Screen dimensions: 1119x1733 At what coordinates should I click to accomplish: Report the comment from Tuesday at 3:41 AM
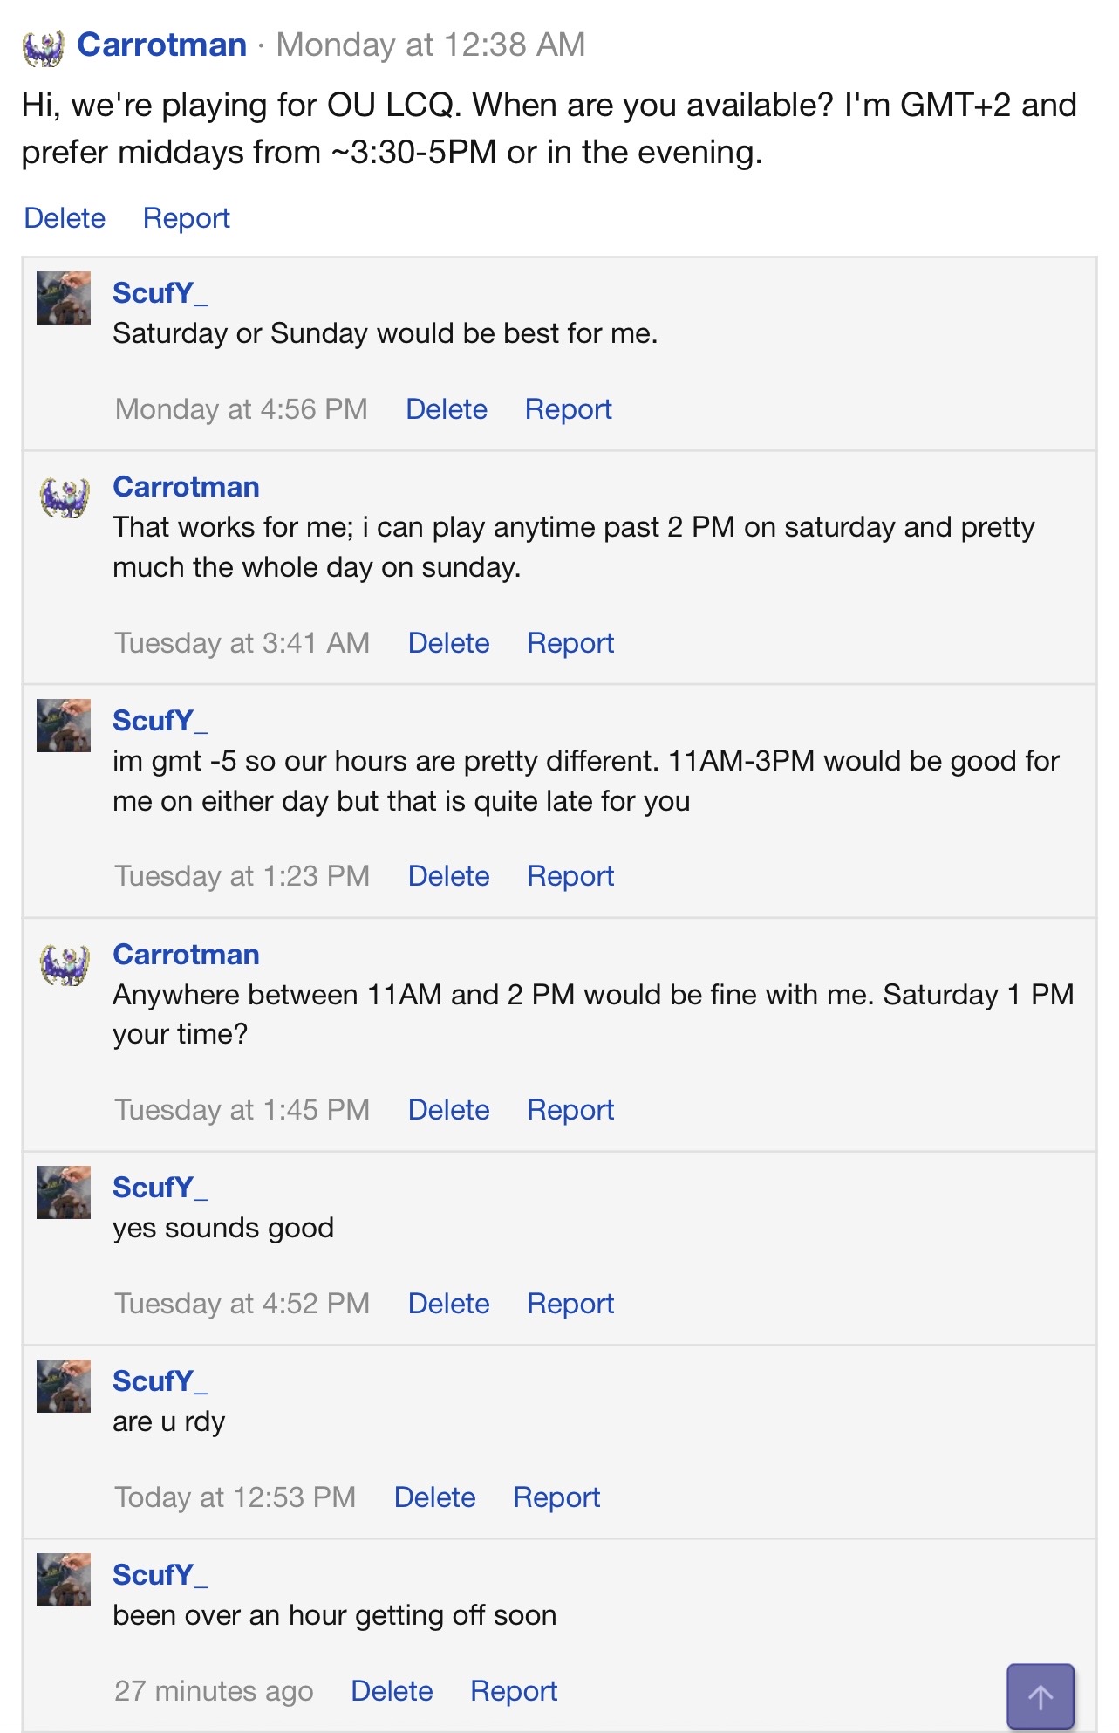pyautogui.click(x=570, y=643)
